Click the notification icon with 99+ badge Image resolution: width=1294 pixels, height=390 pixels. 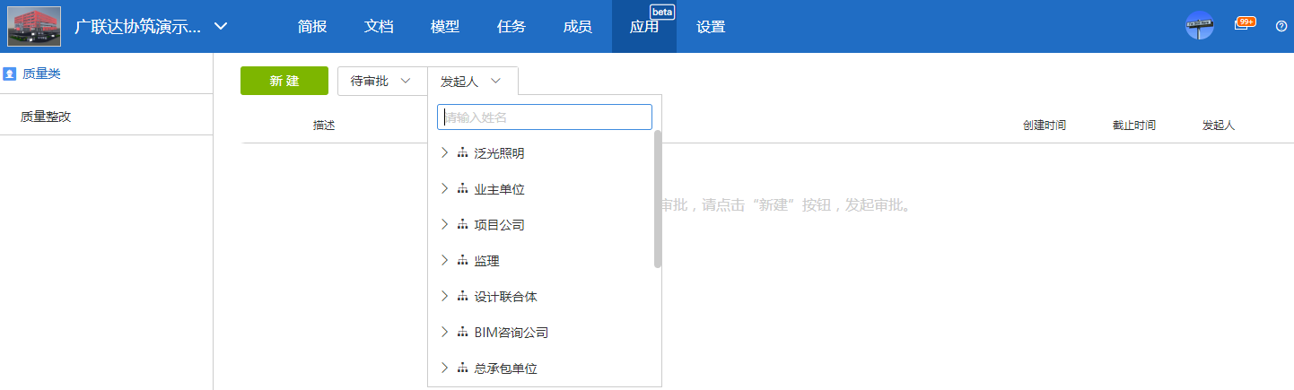click(1243, 25)
